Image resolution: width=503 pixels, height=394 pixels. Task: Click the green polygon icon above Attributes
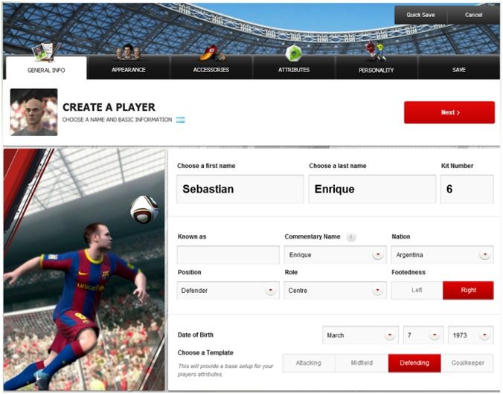pyautogui.click(x=293, y=54)
